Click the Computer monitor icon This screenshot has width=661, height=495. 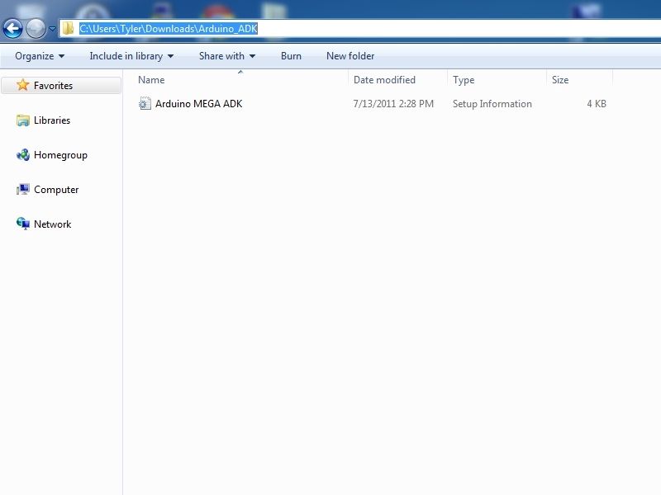[23, 190]
